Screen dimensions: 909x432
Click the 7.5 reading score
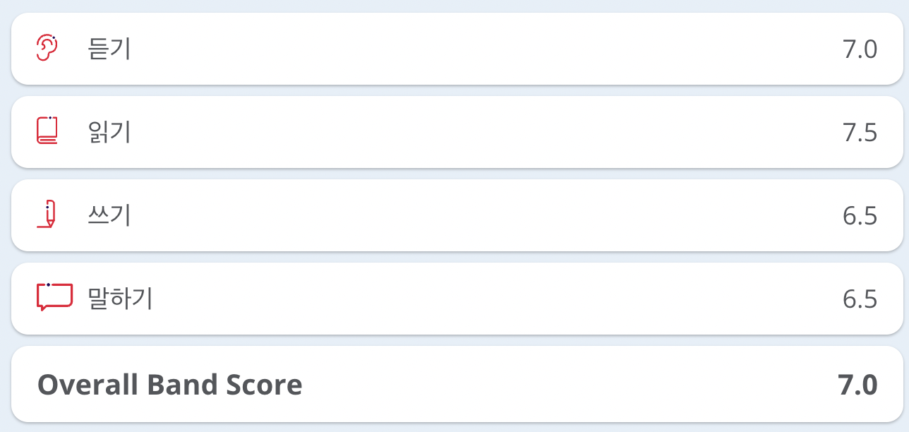pyautogui.click(x=860, y=133)
